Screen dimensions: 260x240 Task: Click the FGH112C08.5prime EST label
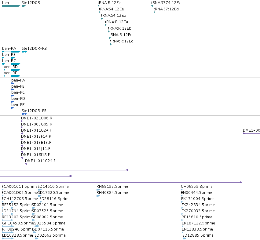20,199
